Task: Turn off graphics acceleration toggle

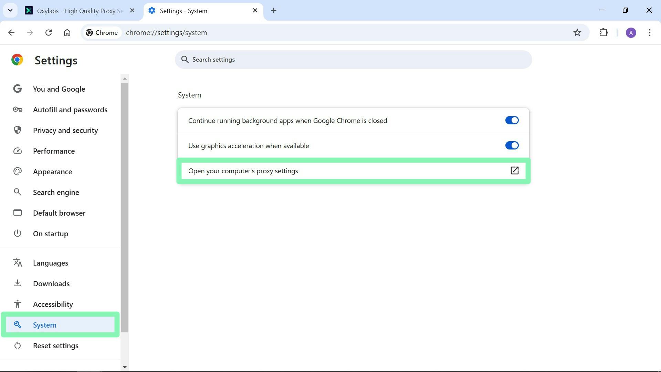Action: click(512, 146)
